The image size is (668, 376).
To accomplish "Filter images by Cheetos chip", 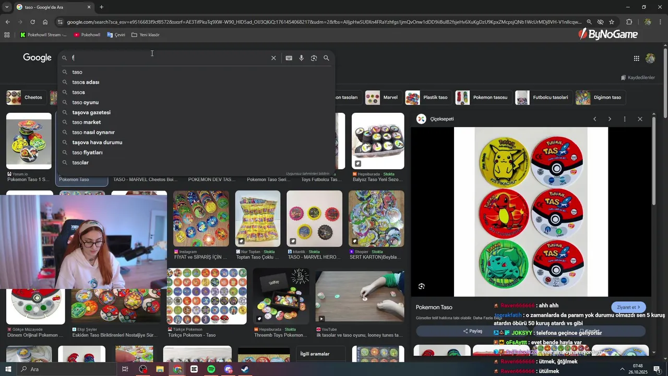I will click(25, 98).
